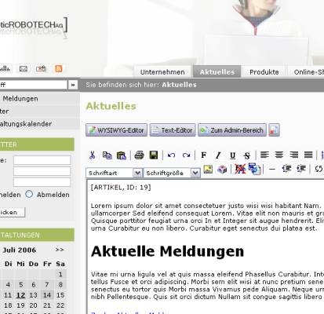Open the orange RSS feed icon
Screen dimensions: 324x314
click(59, 68)
